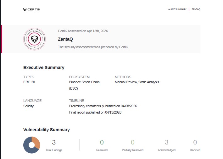Image resolution: width=223 pixels, height=159 pixels.
Task: Open the ZENTAQ header item
Action: click(x=196, y=9)
